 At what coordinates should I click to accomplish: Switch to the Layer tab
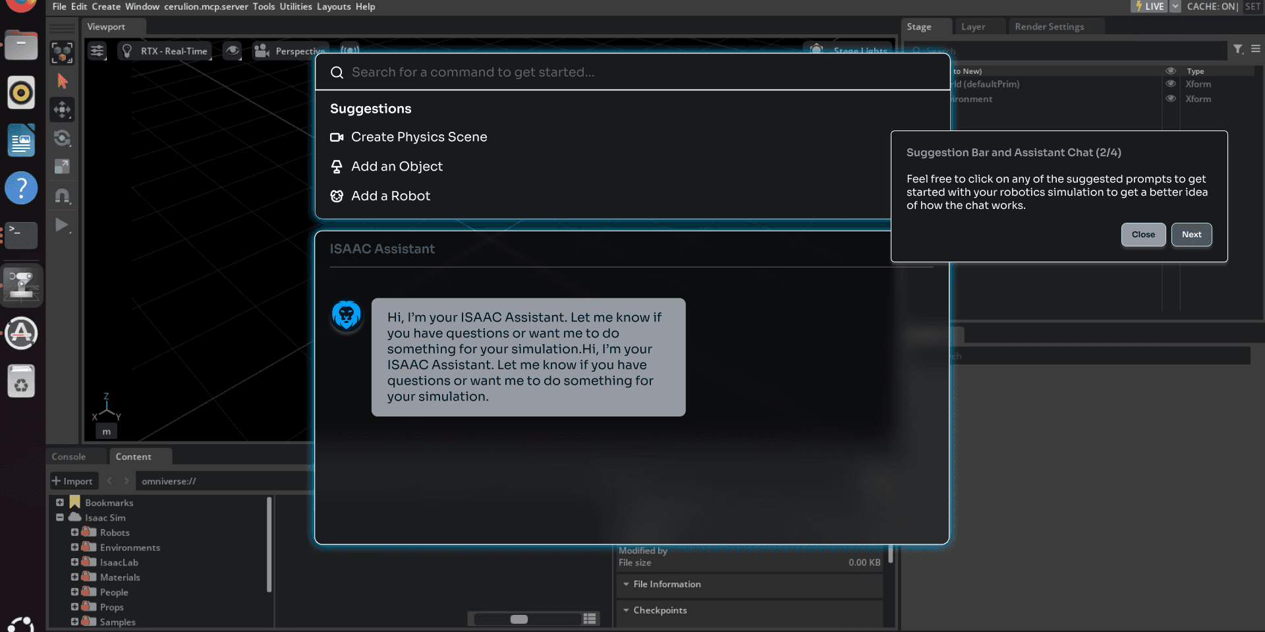973,26
